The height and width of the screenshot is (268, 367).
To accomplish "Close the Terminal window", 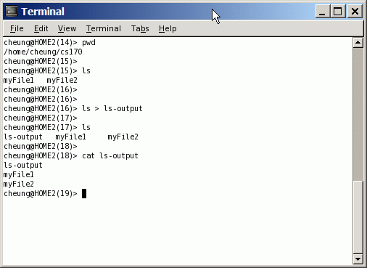I will [355, 12].
